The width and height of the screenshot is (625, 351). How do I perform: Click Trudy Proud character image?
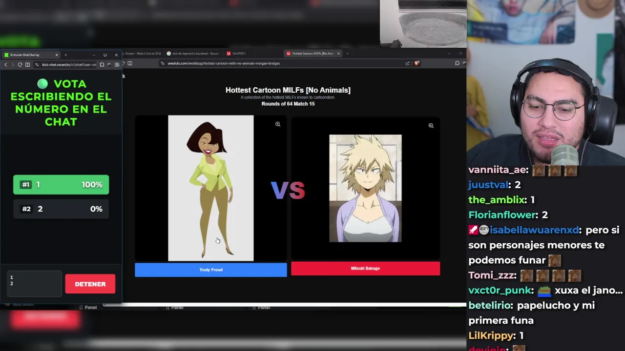click(211, 188)
